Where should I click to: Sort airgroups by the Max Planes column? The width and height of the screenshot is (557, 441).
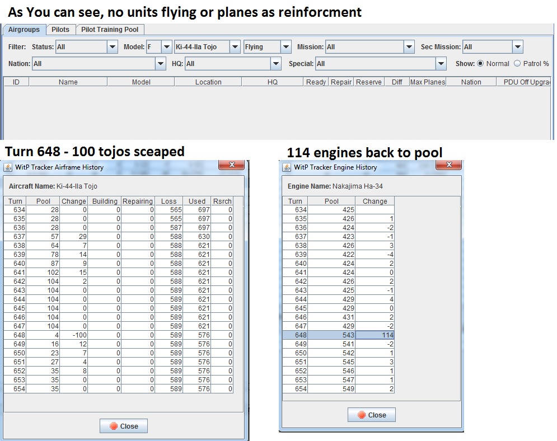point(428,82)
